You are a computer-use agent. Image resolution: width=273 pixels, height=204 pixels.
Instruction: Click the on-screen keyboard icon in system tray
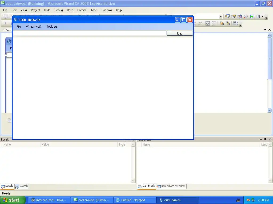238,200
